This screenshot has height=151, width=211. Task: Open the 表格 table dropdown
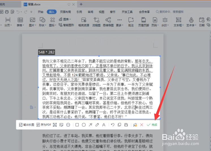(x=20, y=22)
